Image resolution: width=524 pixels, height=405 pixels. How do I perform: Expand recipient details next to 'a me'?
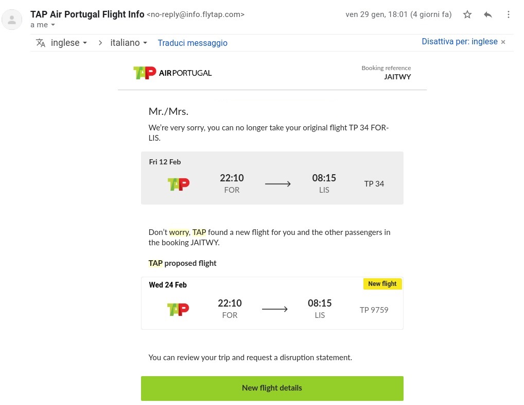[x=53, y=25]
